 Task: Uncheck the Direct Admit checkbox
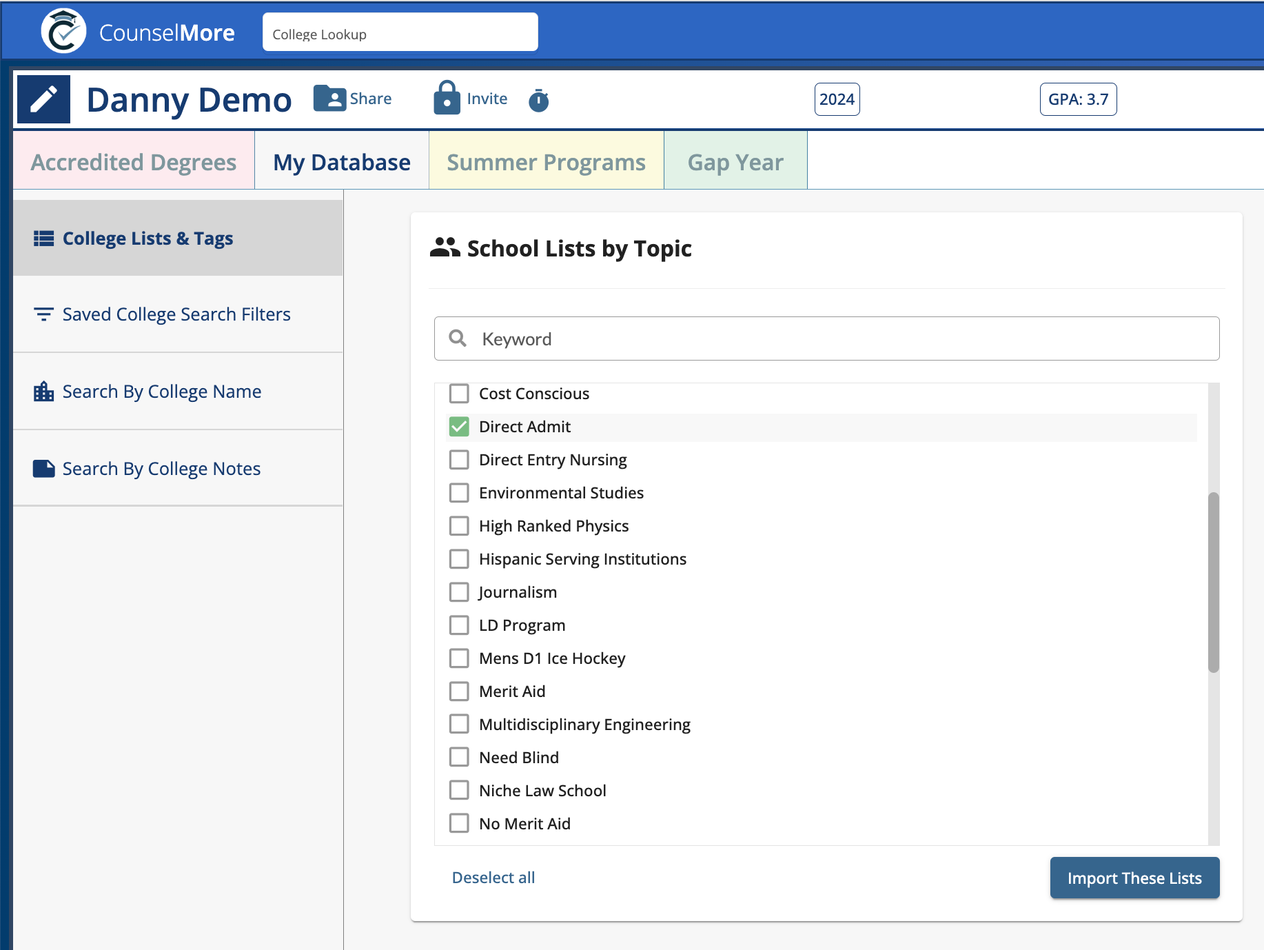click(x=459, y=427)
